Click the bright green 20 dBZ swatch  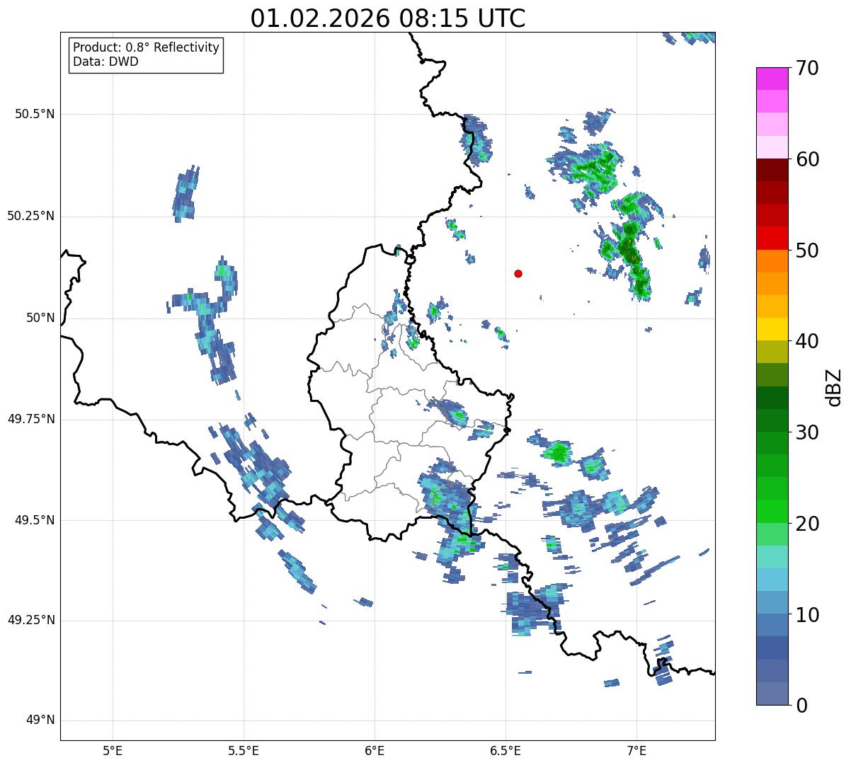coord(772,512)
